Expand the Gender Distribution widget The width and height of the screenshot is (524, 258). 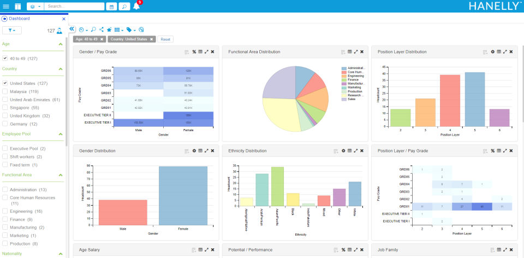tap(206, 151)
